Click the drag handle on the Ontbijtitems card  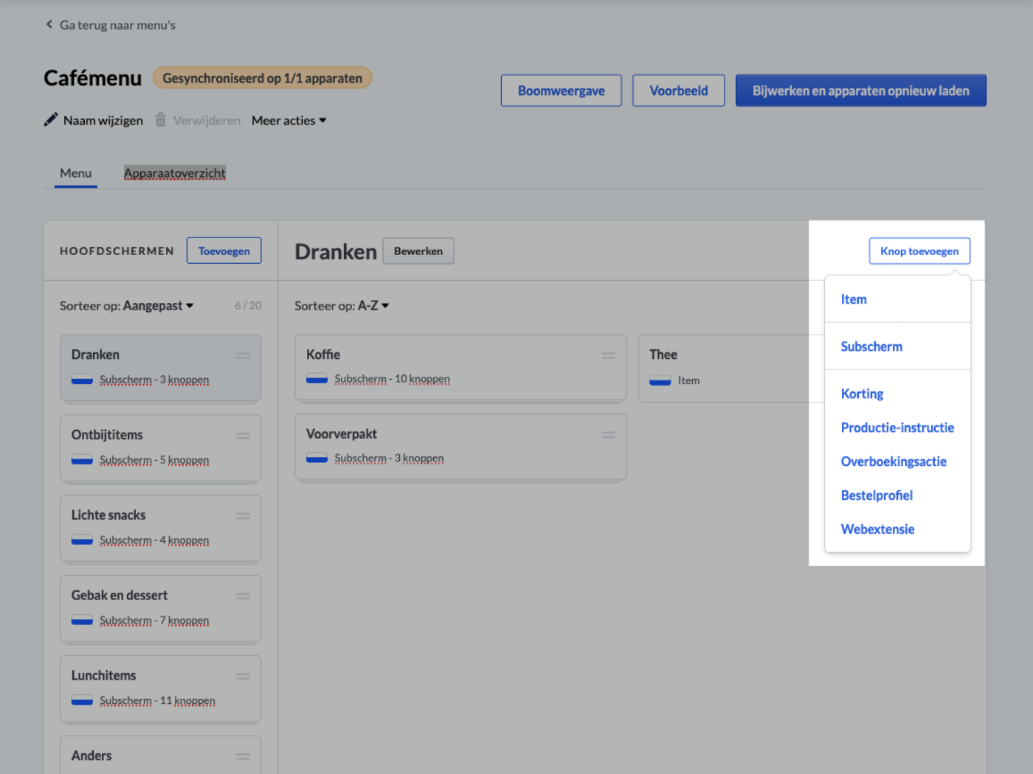click(x=243, y=436)
